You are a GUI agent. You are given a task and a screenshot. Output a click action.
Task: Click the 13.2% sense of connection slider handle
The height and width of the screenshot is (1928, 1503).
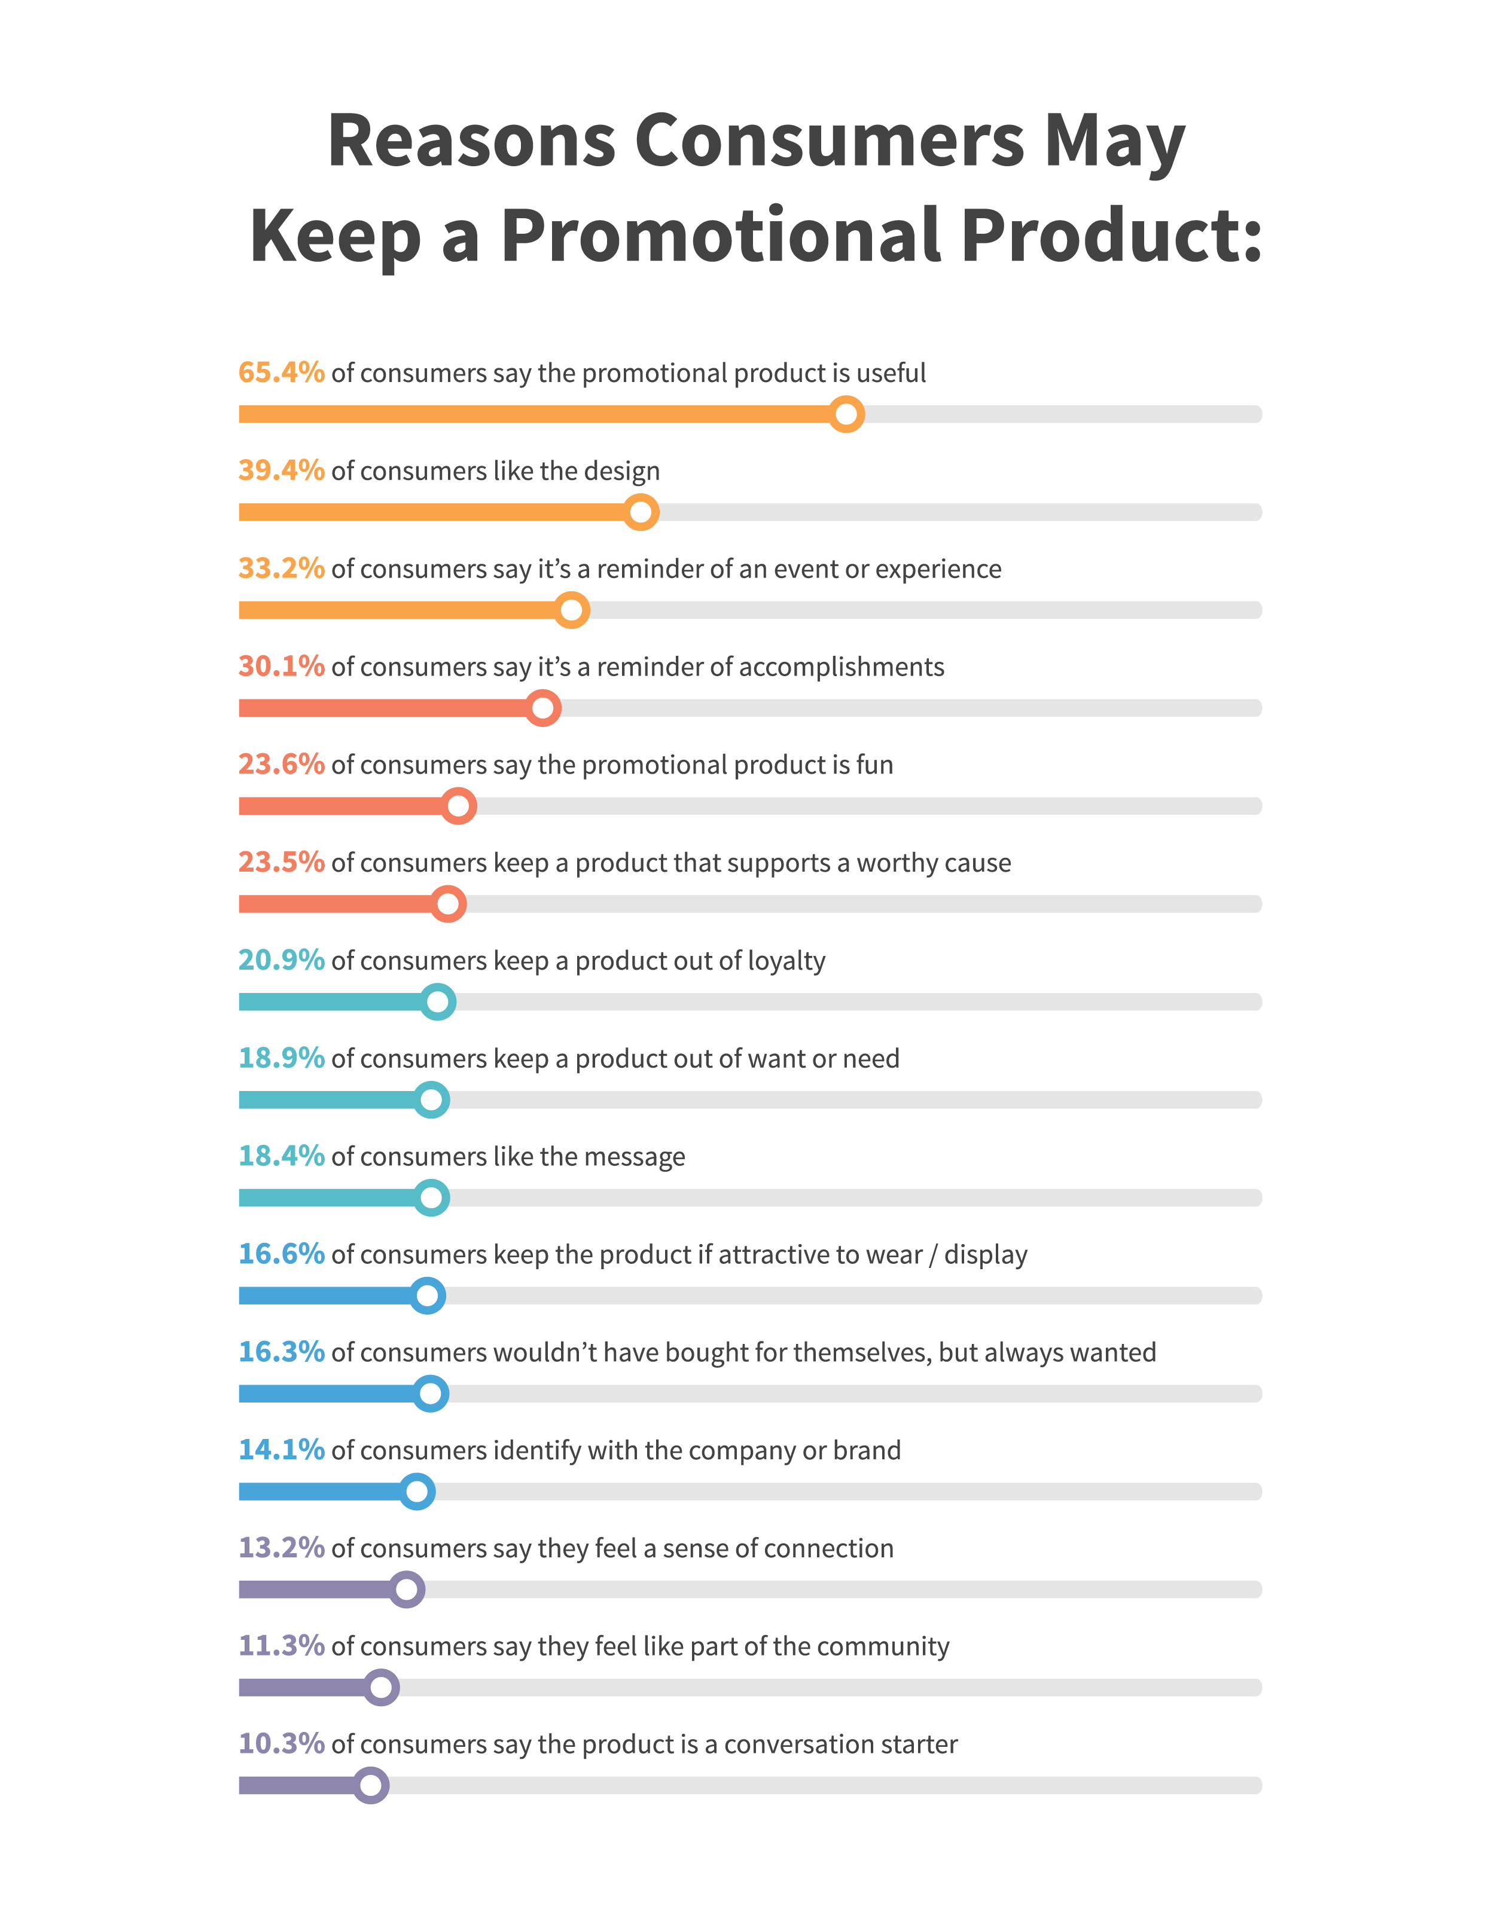[x=407, y=1590]
